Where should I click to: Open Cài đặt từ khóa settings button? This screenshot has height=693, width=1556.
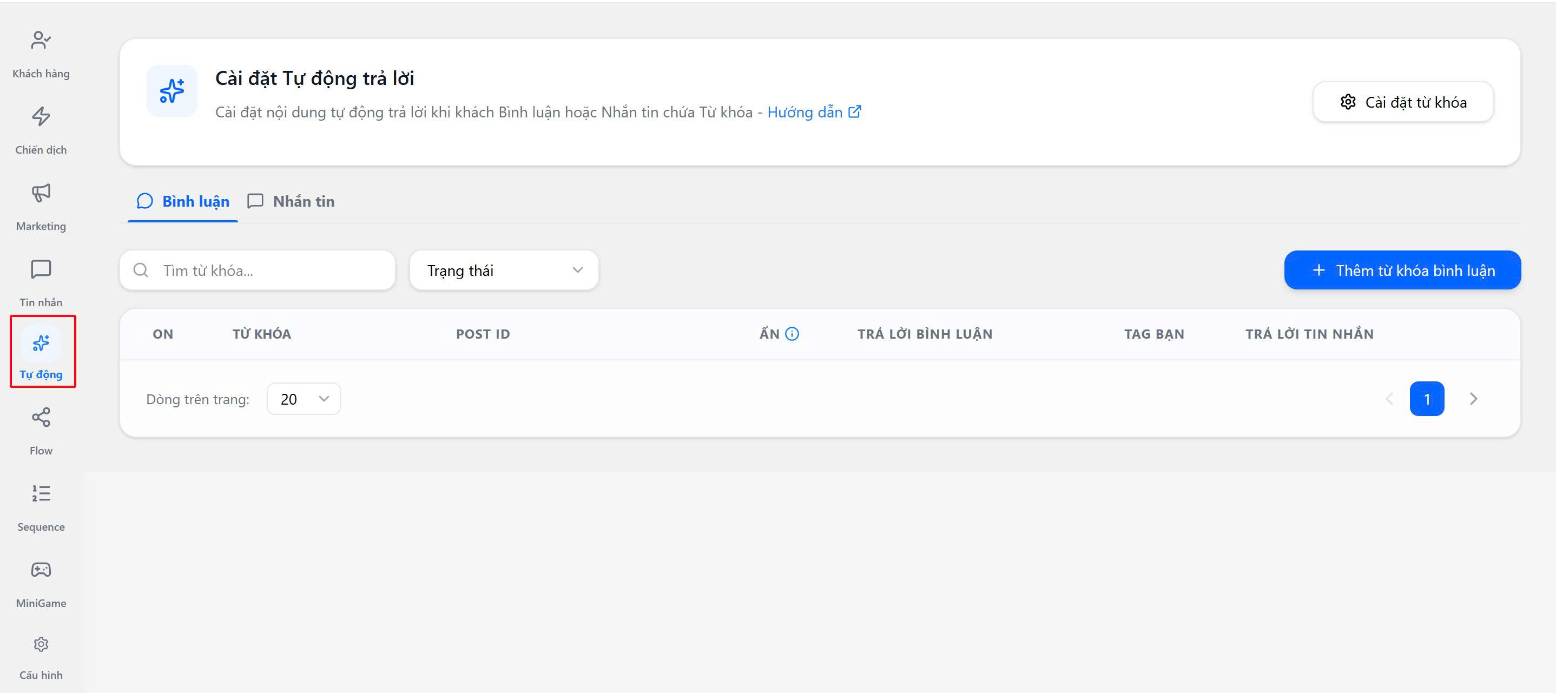[x=1402, y=102]
